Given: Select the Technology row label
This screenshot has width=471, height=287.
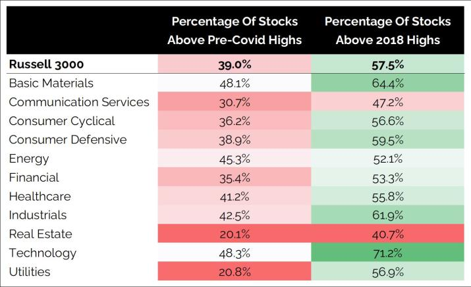Looking at the screenshot, I should point(42,253).
